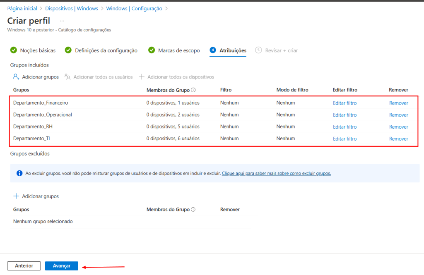This screenshot has height=275, width=424.
Task: Open Editar filtro for Departamento_Operacional
Action: pos(344,115)
